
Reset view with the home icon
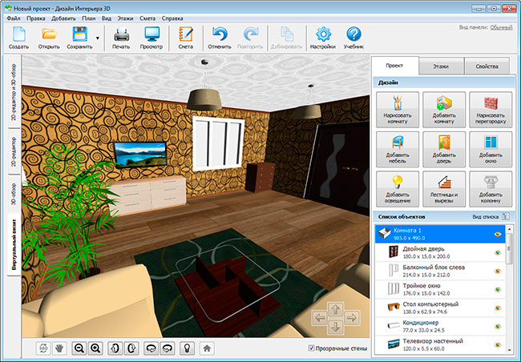pos(207,348)
